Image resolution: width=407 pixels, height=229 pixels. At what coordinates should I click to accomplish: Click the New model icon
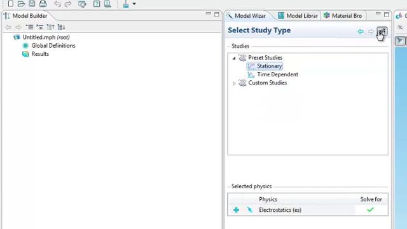[10, 3]
